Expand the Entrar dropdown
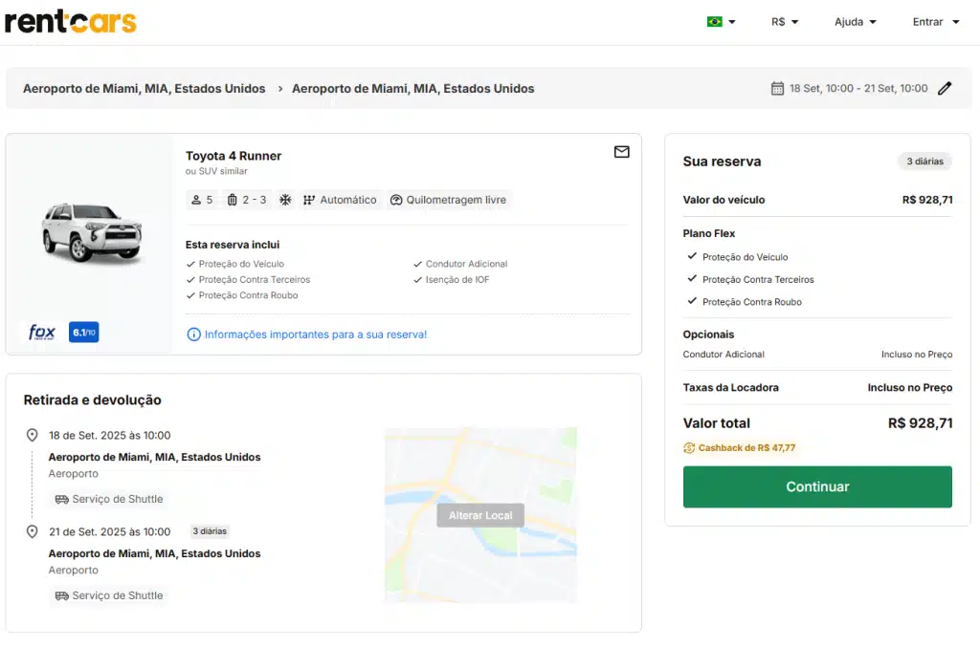Screen dimensions: 980x647 [933, 20]
